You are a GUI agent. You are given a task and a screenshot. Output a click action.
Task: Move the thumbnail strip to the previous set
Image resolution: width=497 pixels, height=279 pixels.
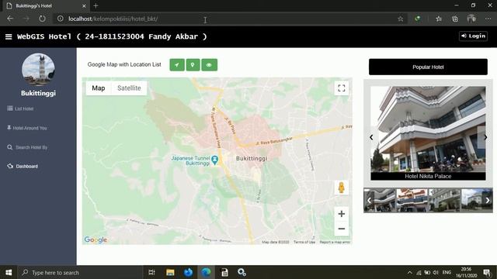click(369, 201)
